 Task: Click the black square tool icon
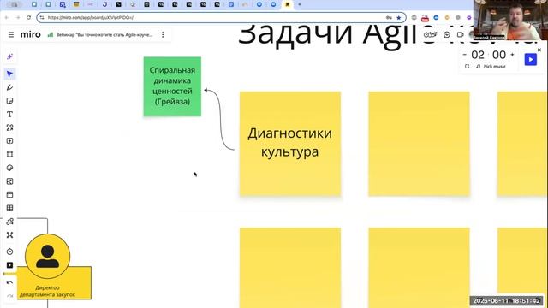(x=9, y=265)
